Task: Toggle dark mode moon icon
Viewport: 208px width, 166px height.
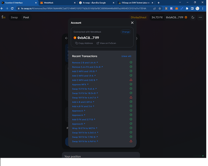Action: tap(193, 17)
